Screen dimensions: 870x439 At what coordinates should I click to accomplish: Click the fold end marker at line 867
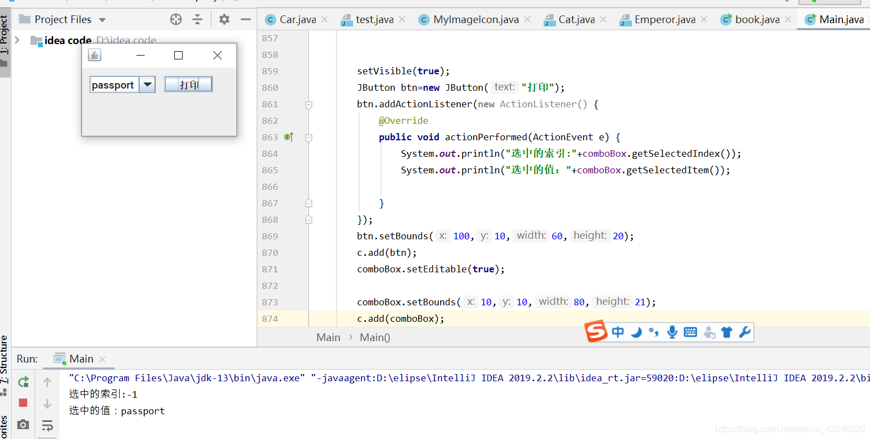[x=309, y=203]
